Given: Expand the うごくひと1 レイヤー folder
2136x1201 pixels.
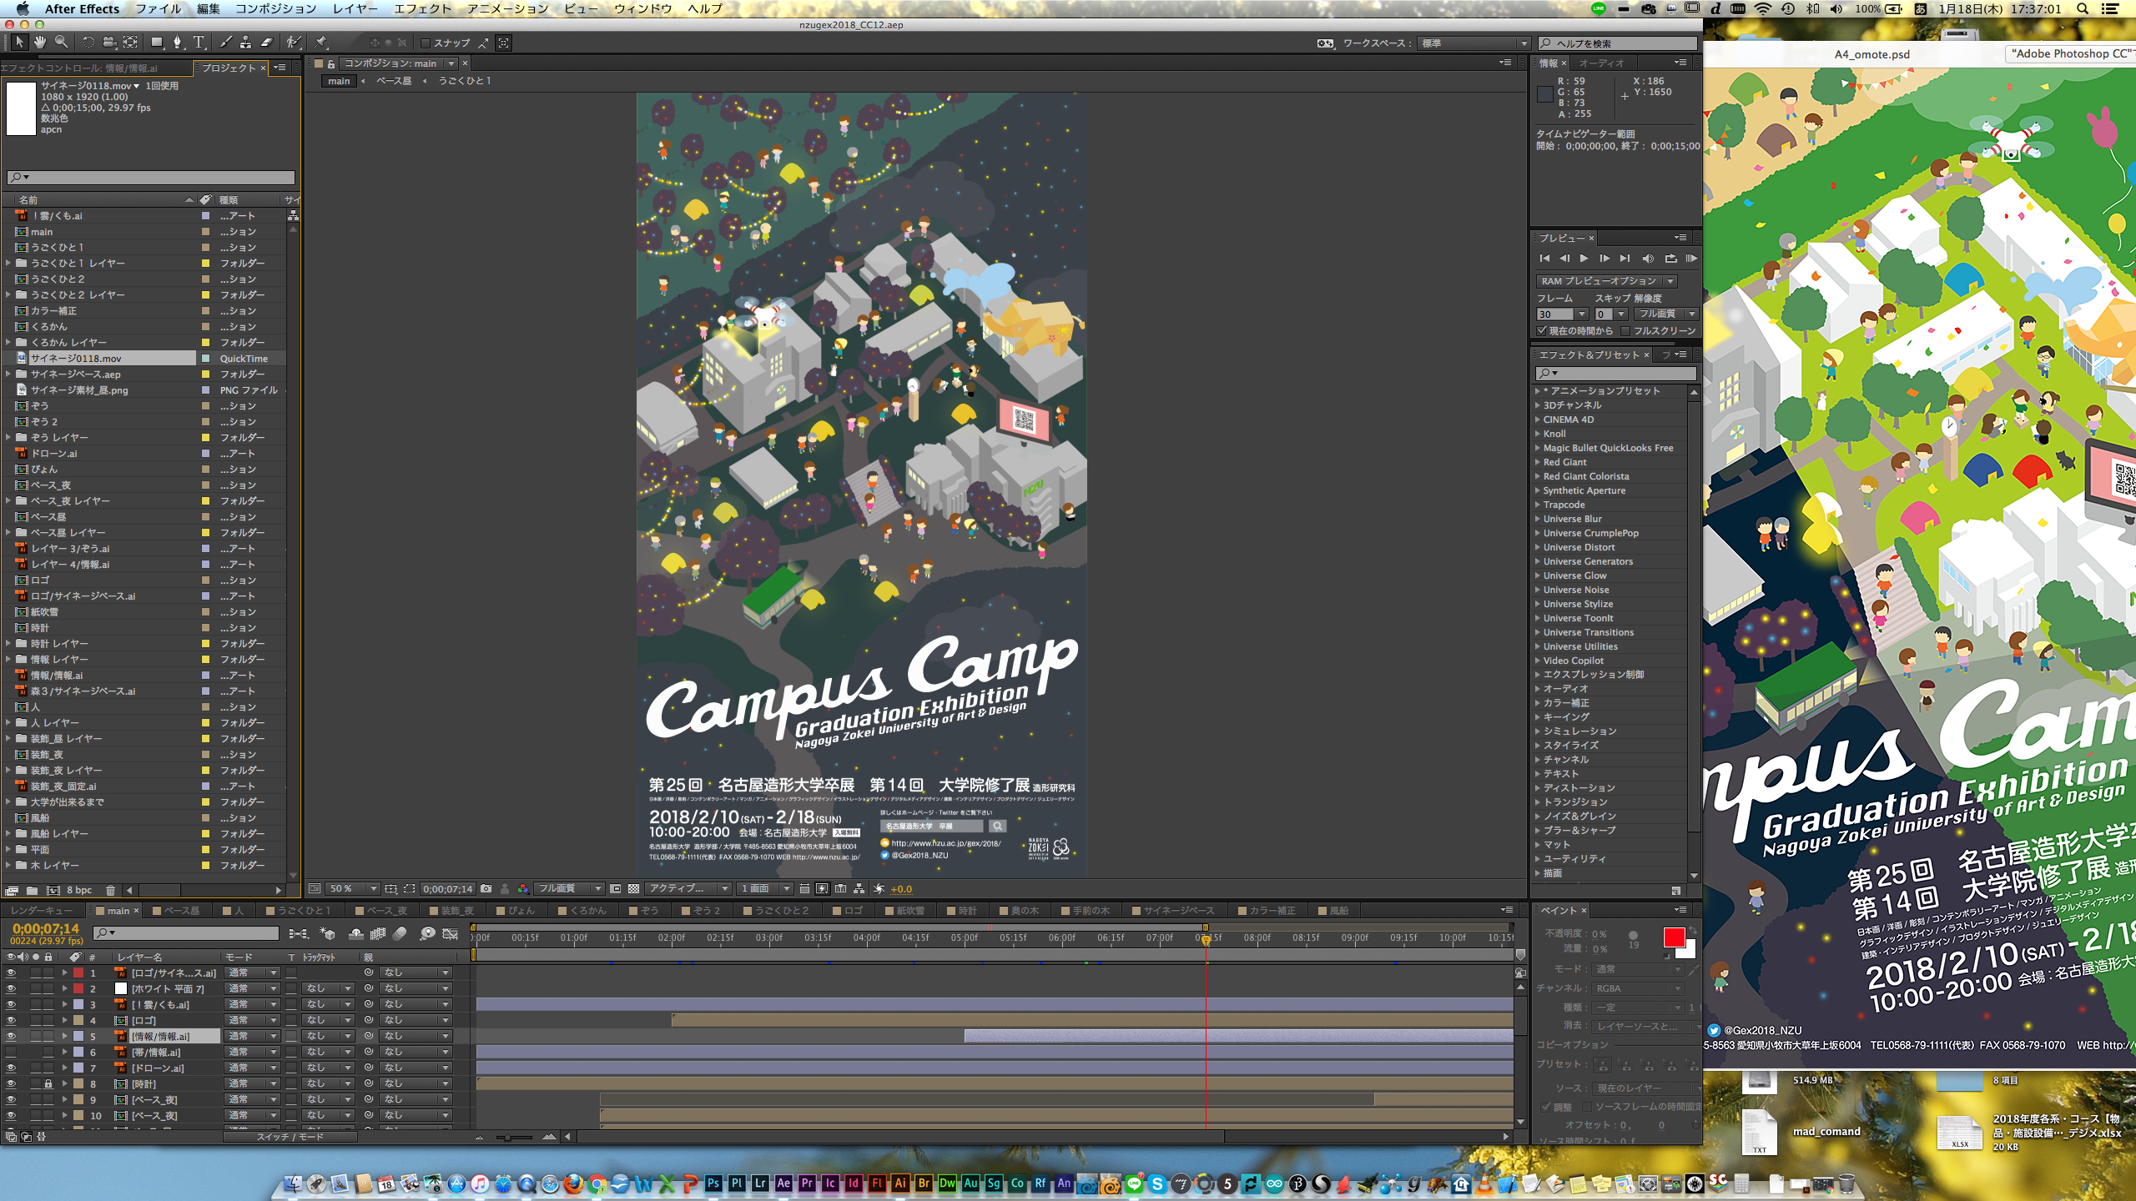Looking at the screenshot, I should pos(9,264).
